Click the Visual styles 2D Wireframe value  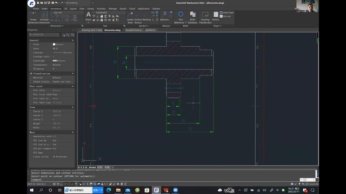pyautogui.click(x=60, y=157)
